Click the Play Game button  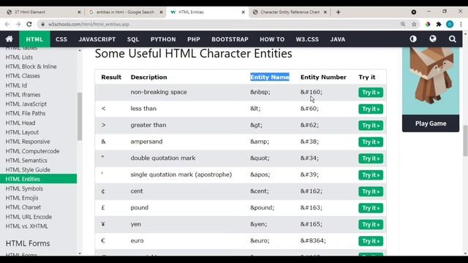(431, 123)
